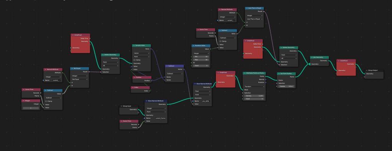Open Float data type dropdown in Store Named Attribute
Image resolution: width=392 pixels, height=151 pixels.
203,91
